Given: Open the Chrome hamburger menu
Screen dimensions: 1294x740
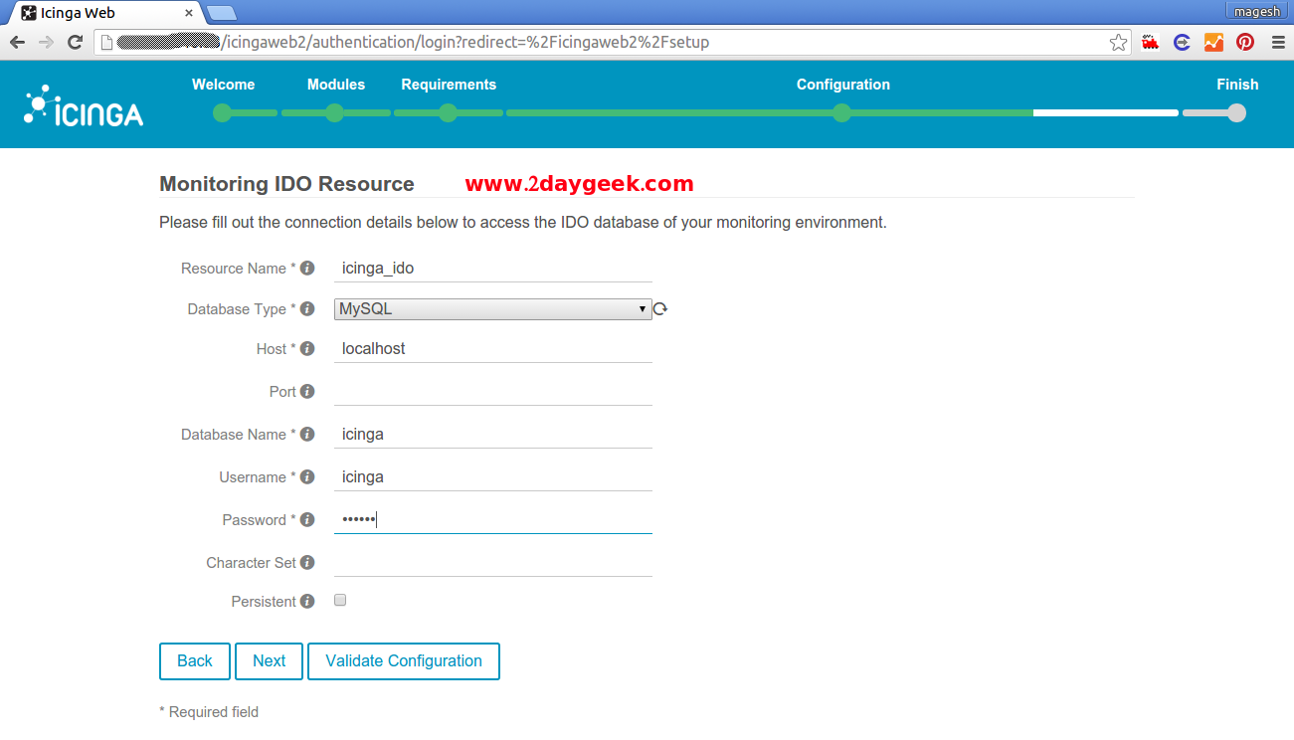Looking at the screenshot, I should (x=1278, y=42).
